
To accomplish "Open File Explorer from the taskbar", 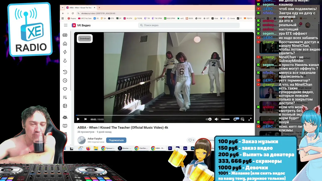I will 96,148.
